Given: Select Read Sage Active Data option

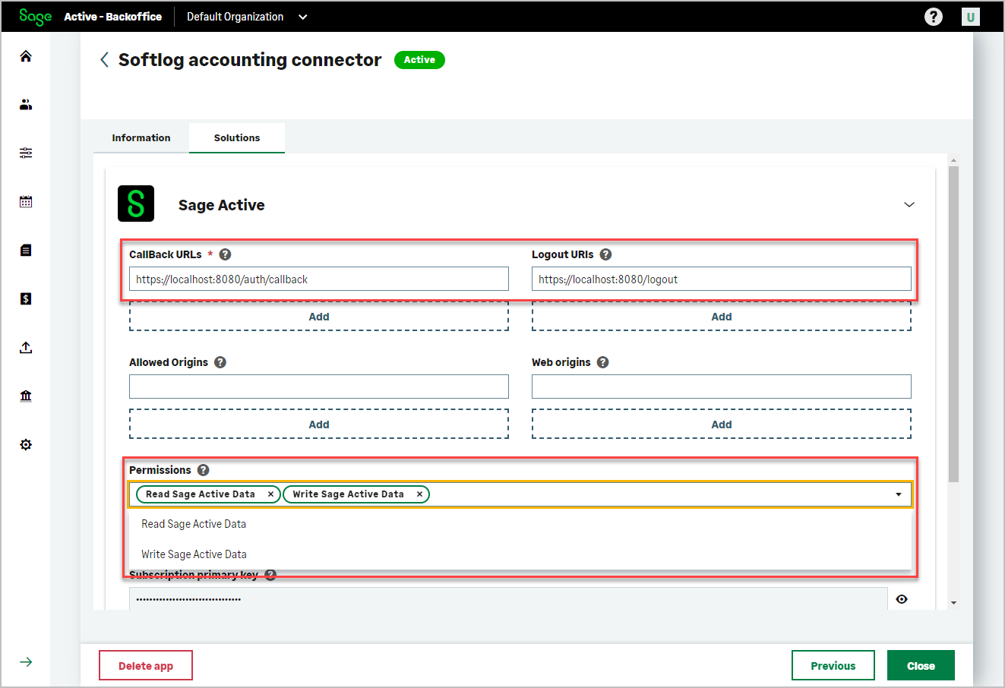Looking at the screenshot, I should [x=520, y=524].
